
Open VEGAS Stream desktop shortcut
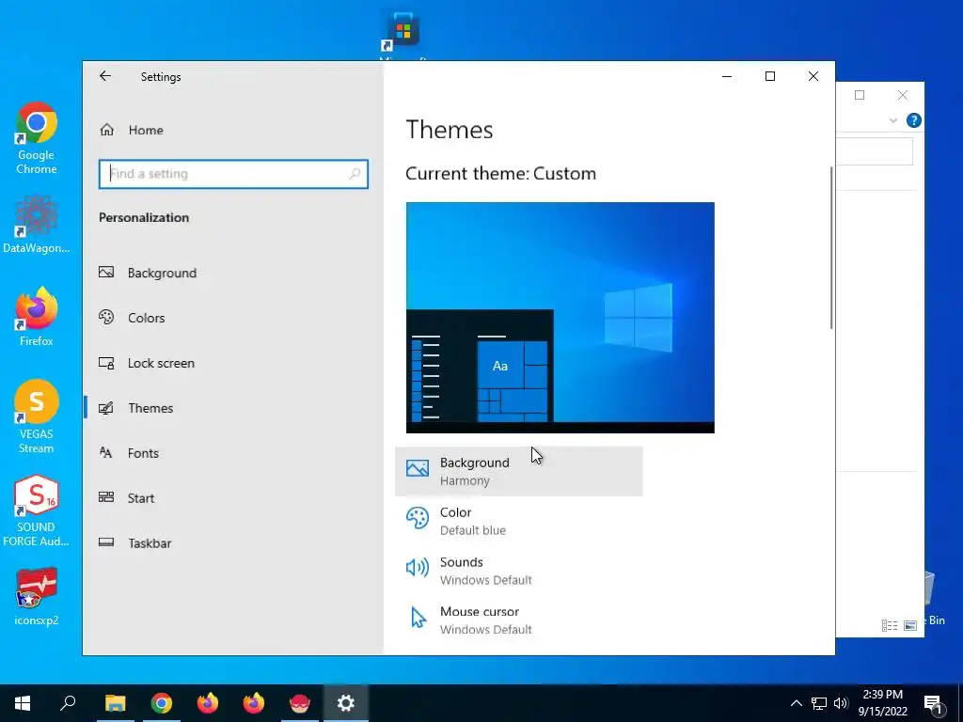(37, 417)
